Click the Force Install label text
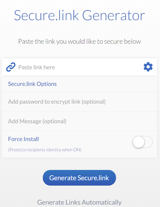Screen dimensions: 160x207 pyautogui.click(x=24, y=139)
